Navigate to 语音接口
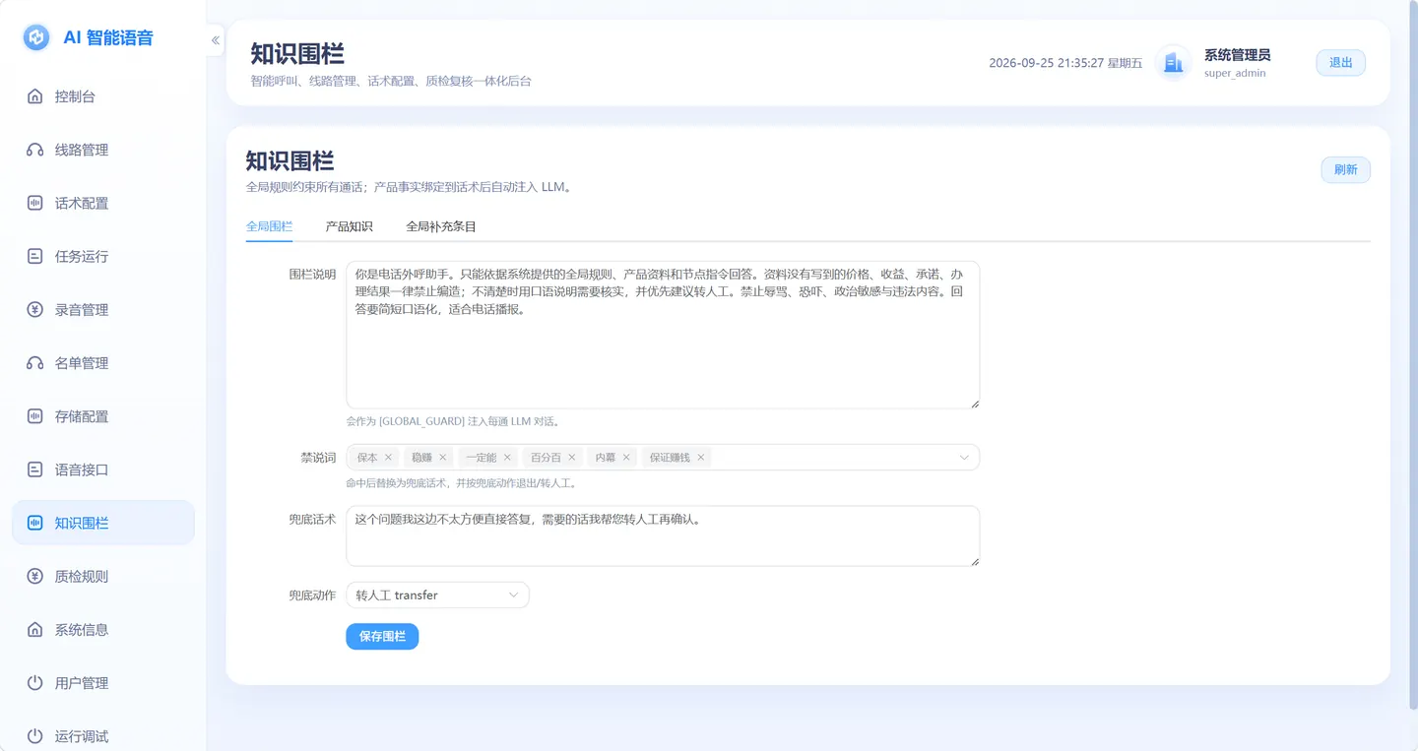The width and height of the screenshot is (1418, 751). (x=103, y=469)
